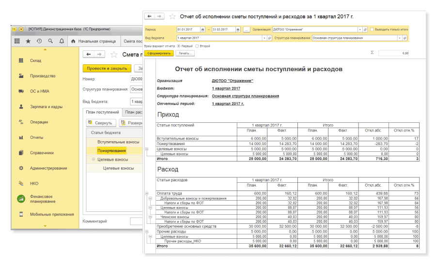Viewport: 436px width, 264px height.
Task: Collapse Добровольные взносы и пожертвования subgroup
Action: [x=151, y=199]
